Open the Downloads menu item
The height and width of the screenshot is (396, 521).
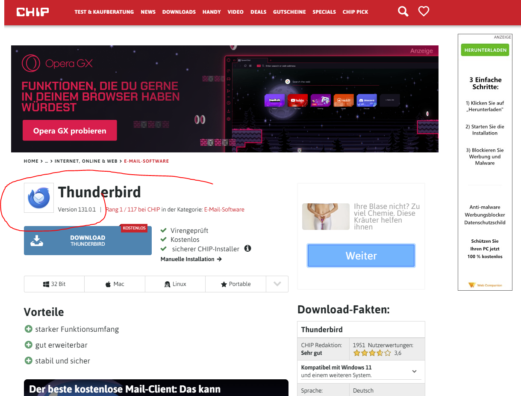point(179,12)
